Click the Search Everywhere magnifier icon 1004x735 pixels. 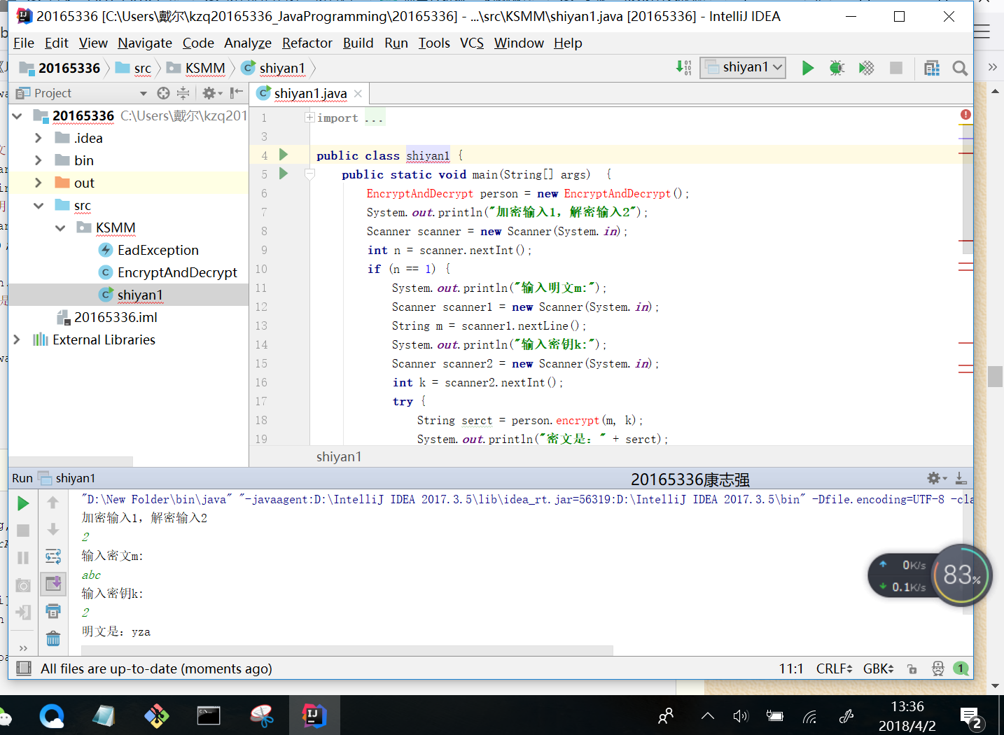coord(960,68)
